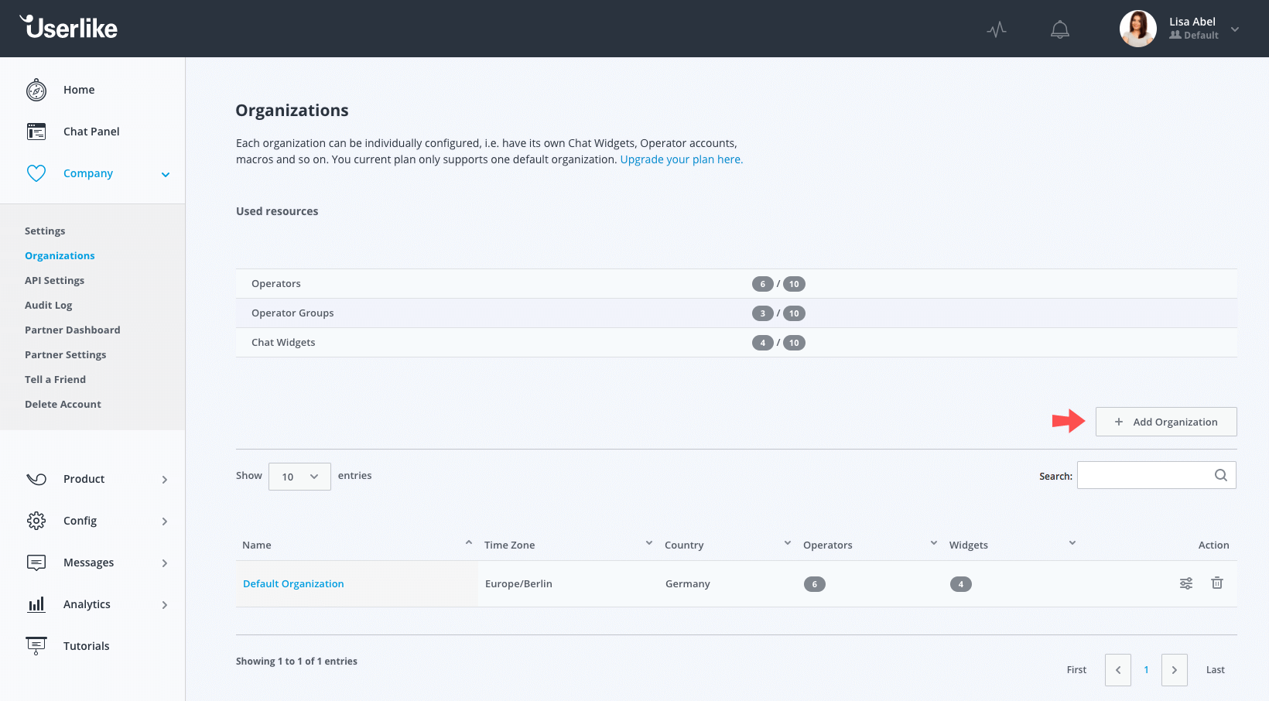This screenshot has height=701, width=1269.
Task: Expand the Lisa Abel user menu arrow
Action: (1235, 29)
